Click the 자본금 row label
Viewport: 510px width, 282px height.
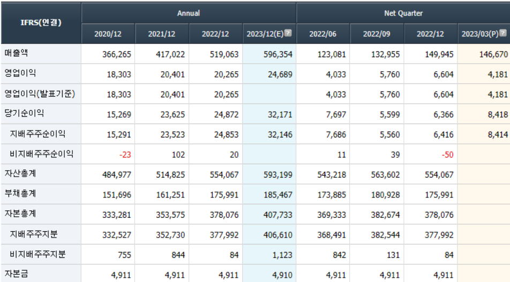[16, 274]
